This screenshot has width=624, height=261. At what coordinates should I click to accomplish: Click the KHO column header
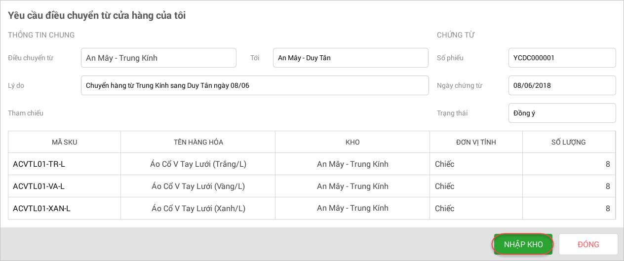tap(352, 142)
